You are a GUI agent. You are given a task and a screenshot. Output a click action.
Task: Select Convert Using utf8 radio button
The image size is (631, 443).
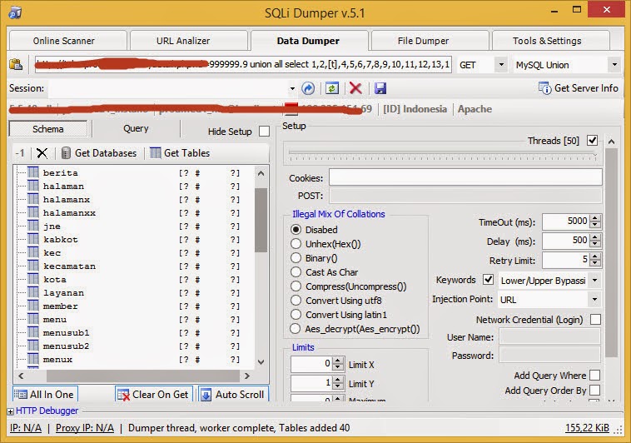click(x=296, y=301)
